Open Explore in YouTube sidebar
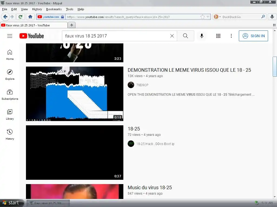The width and height of the screenshot is (277, 207). point(10,75)
